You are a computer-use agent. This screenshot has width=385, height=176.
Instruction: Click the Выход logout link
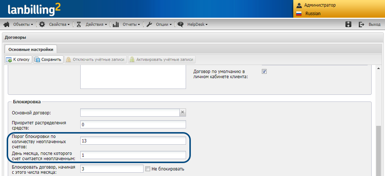tap(374, 24)
